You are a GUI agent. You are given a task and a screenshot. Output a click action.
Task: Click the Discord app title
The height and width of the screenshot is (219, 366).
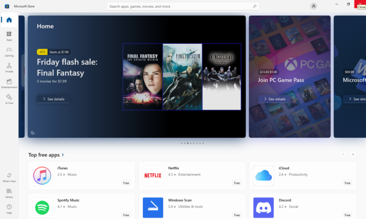coord(285,200)
